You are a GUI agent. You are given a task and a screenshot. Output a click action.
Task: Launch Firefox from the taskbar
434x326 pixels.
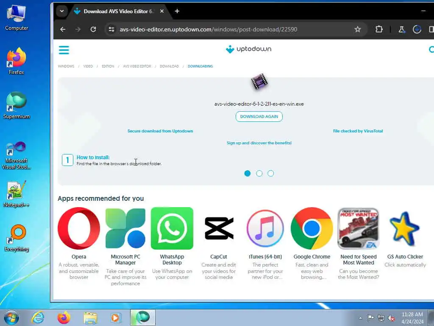click(64, 318)
